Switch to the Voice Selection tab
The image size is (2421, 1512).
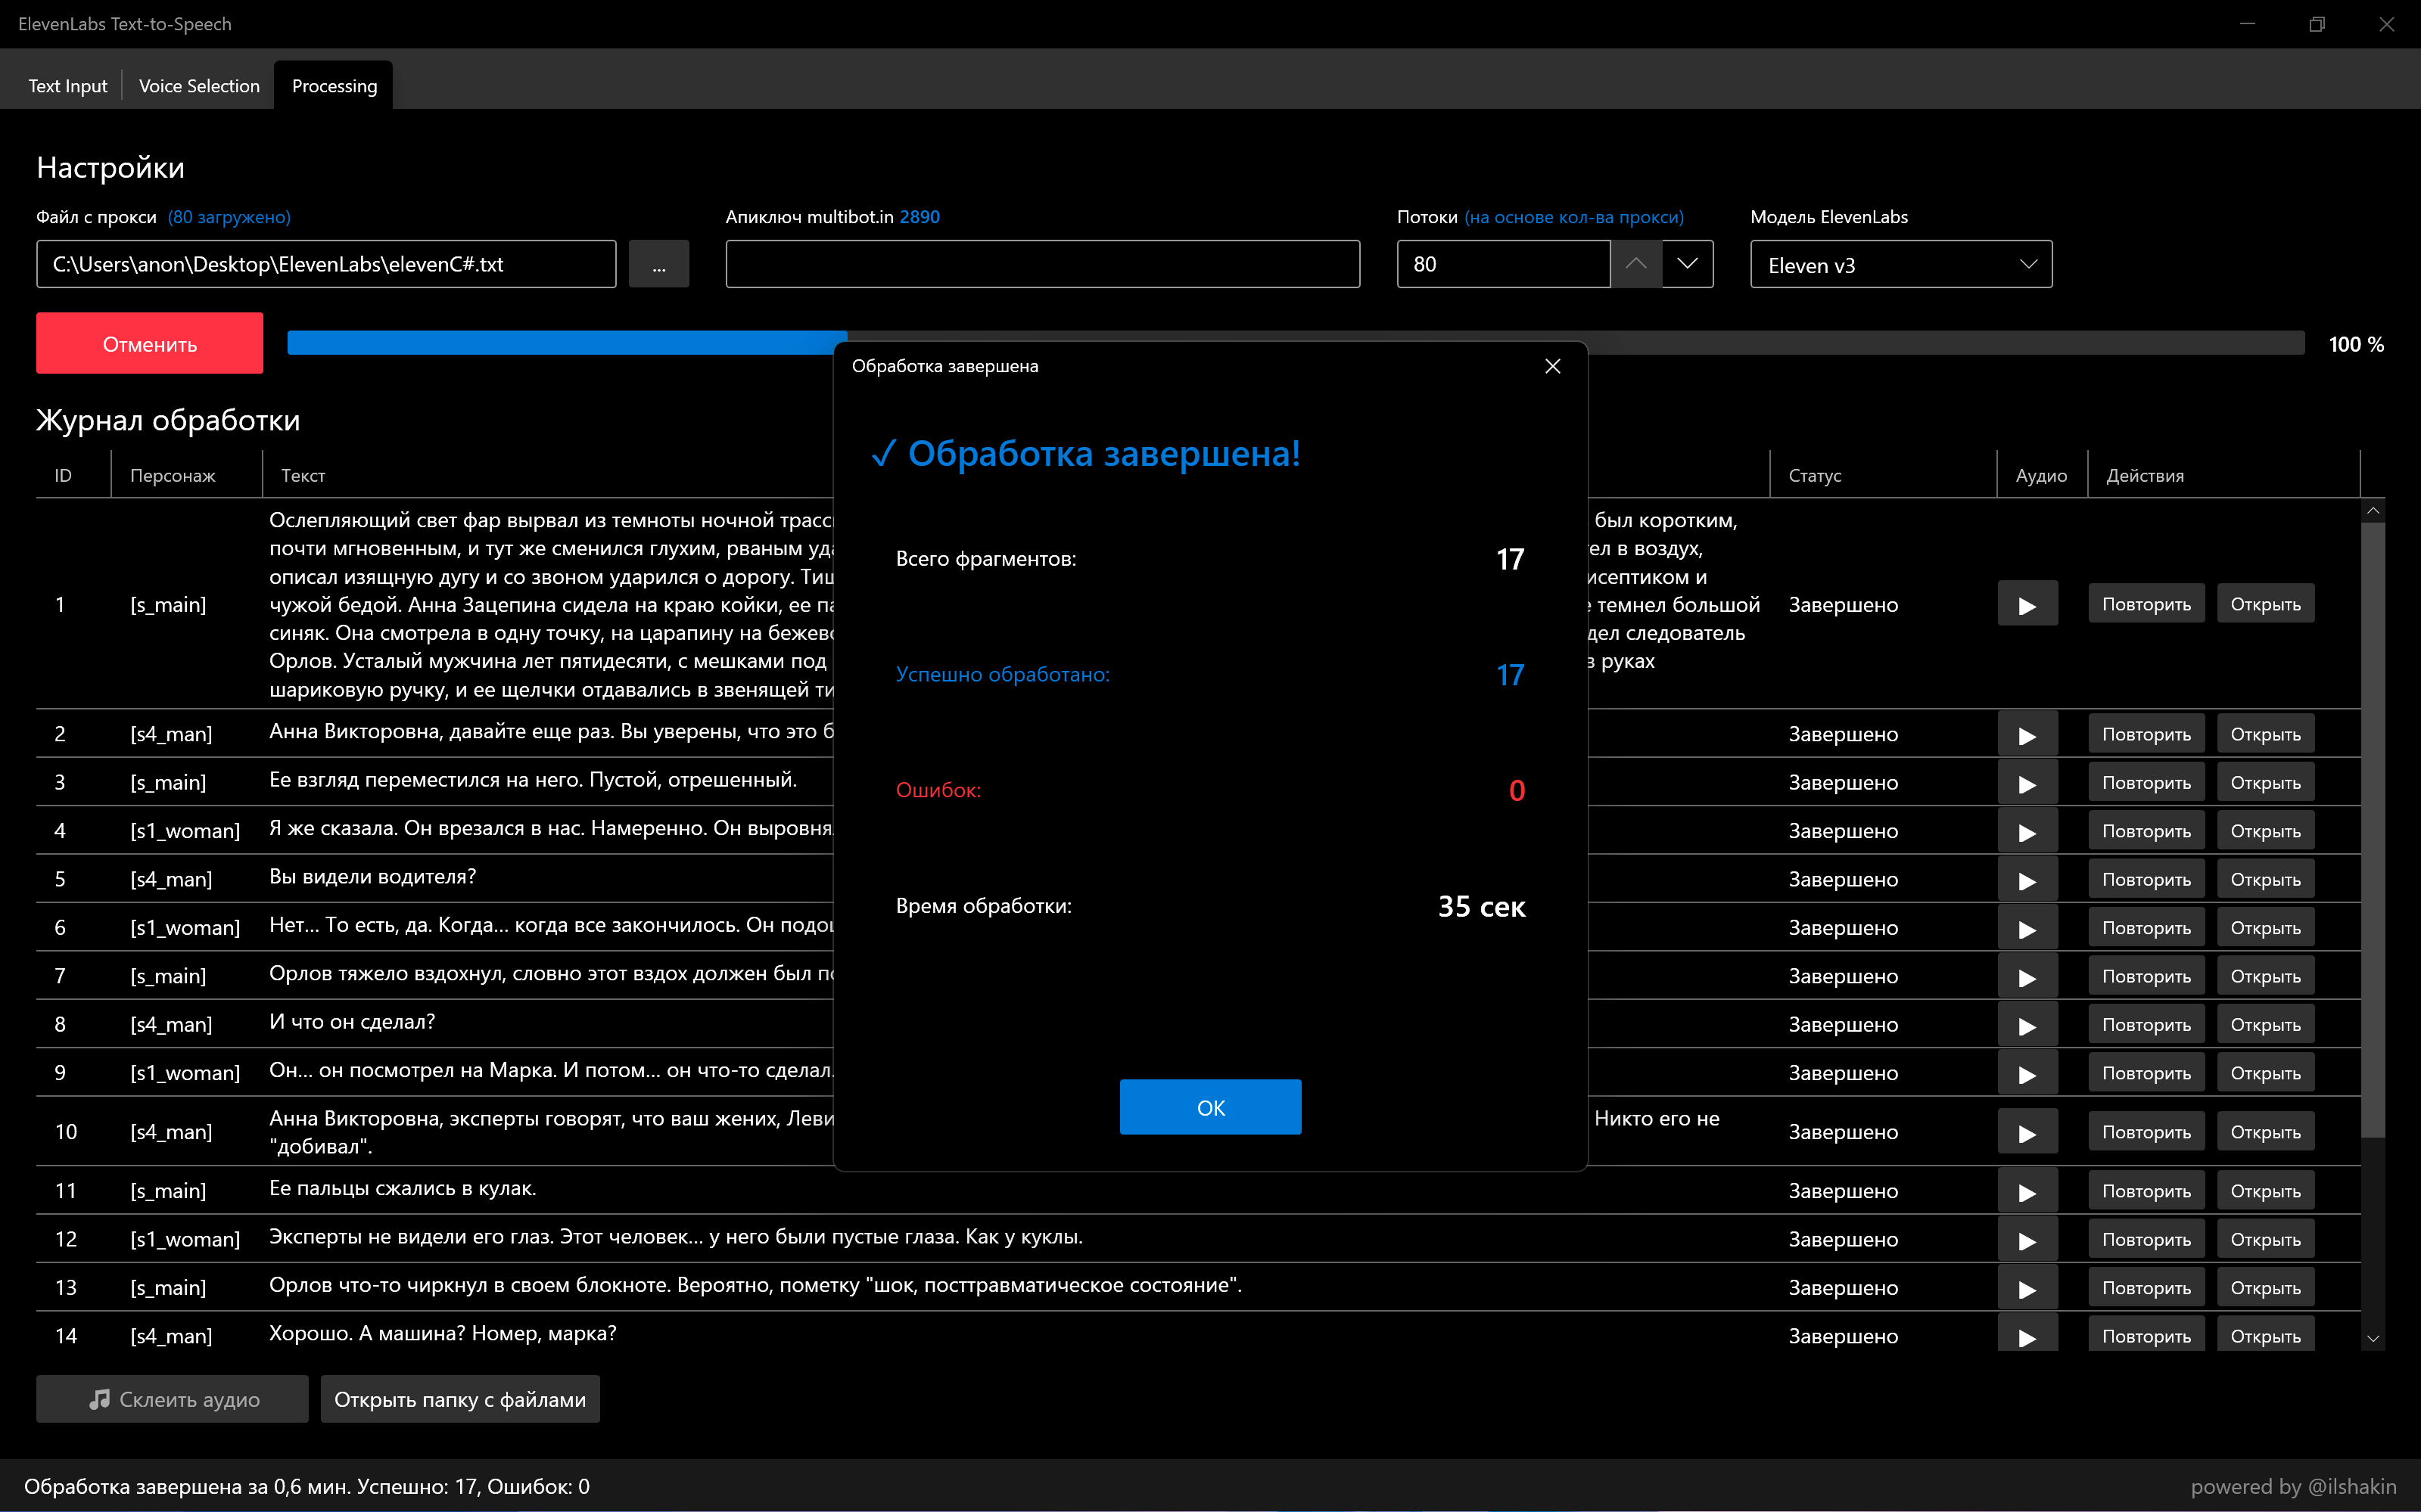tap(199, 86)
